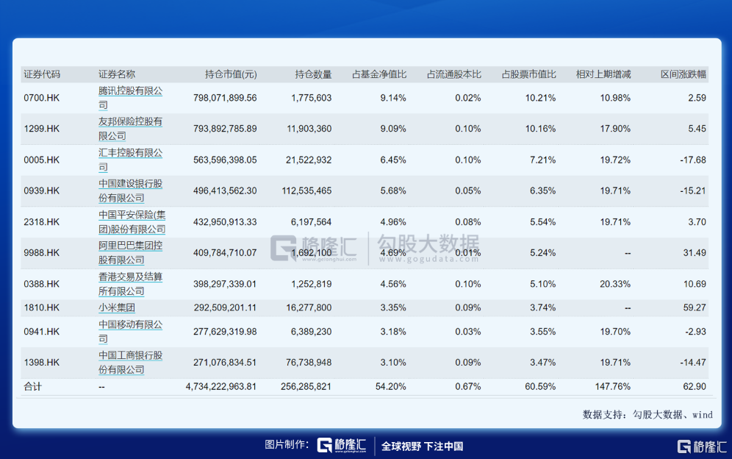Click total stock ratio 60.59%

541,387
